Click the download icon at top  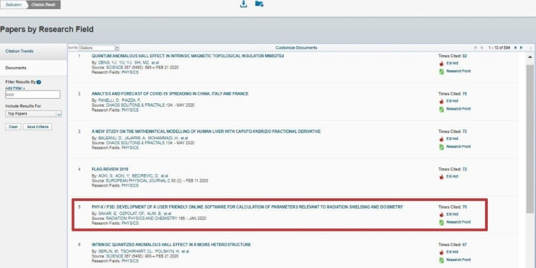point(243,4)
